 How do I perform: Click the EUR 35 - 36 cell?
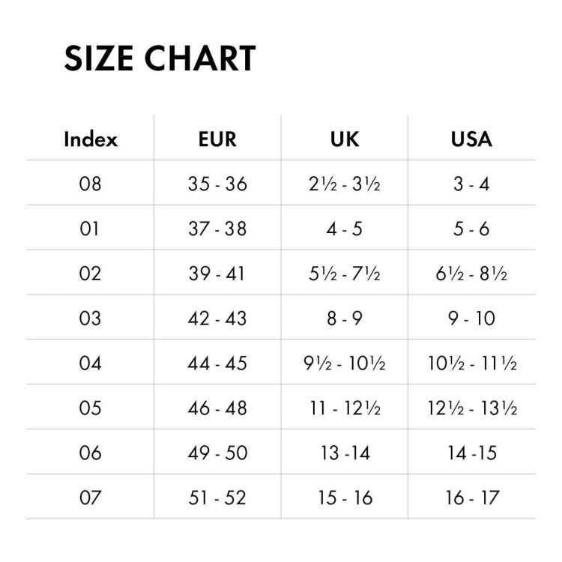tap(217, 184)
